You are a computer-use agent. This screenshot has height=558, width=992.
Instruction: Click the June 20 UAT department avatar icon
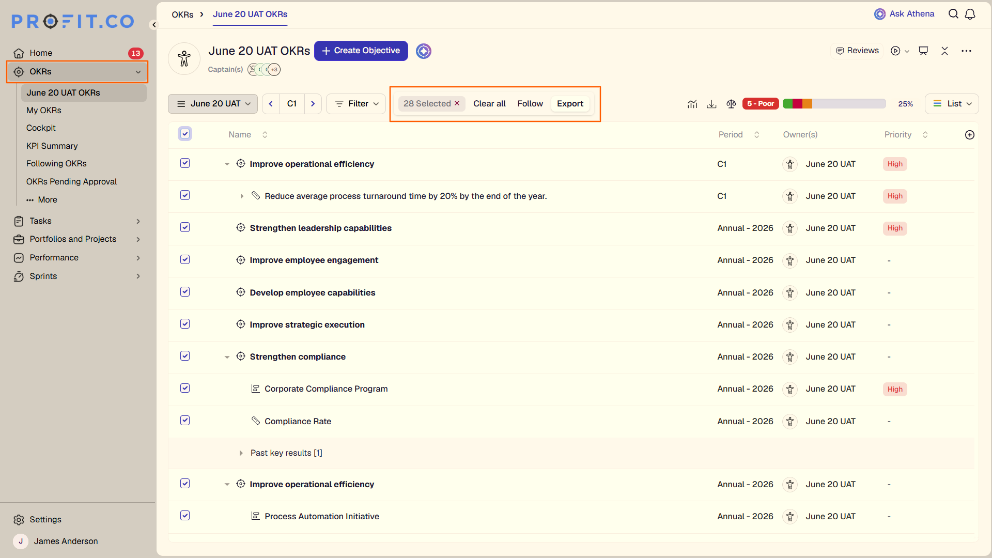184,58
